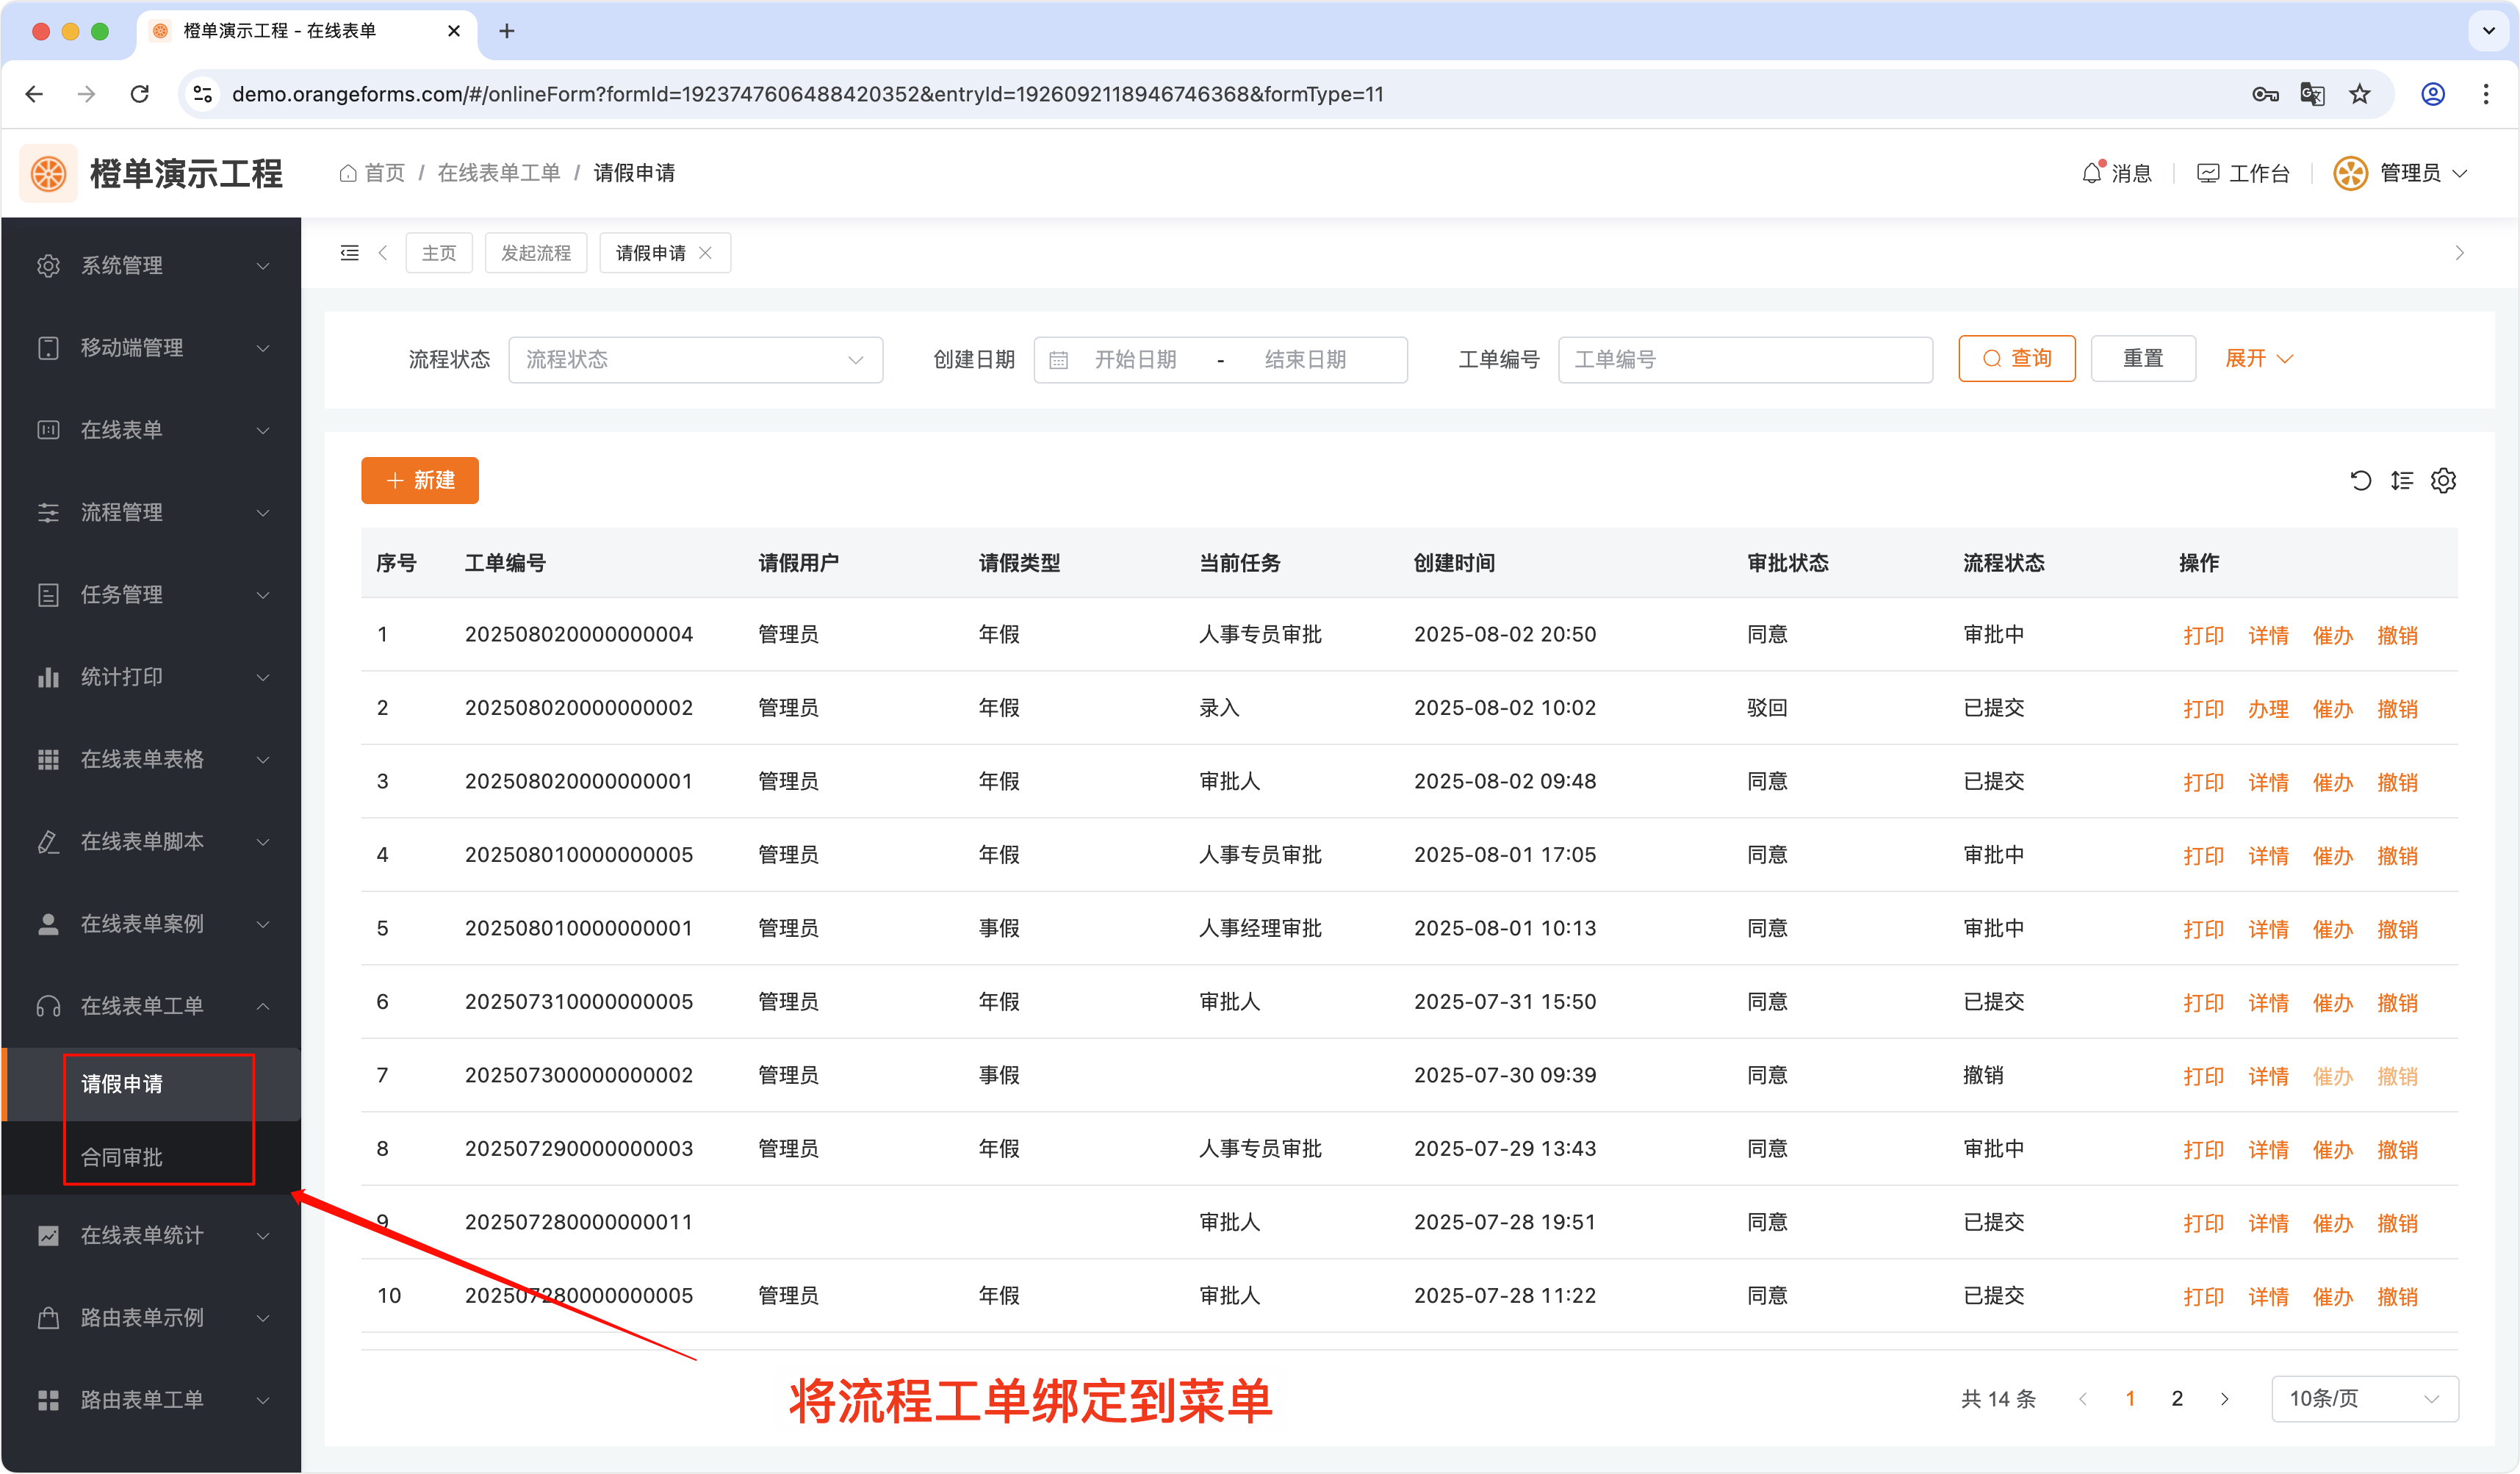Screen dimensions: 2520x1474
Task: Expand the 统计打印 sidebar menu
Action: [151, 677]
